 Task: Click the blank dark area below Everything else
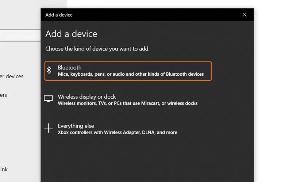point(146,160)
